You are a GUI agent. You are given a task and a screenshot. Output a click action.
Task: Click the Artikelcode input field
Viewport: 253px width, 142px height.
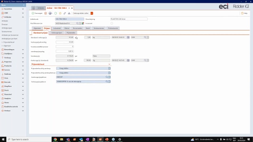click(x=70, y=19)
